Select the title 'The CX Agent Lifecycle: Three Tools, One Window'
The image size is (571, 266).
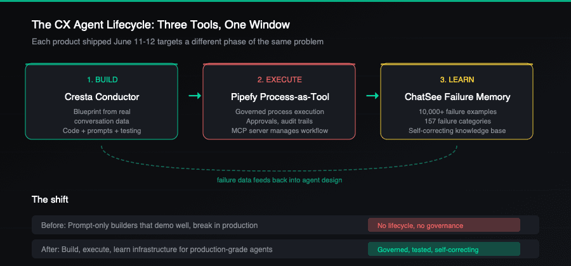point(161,25)
